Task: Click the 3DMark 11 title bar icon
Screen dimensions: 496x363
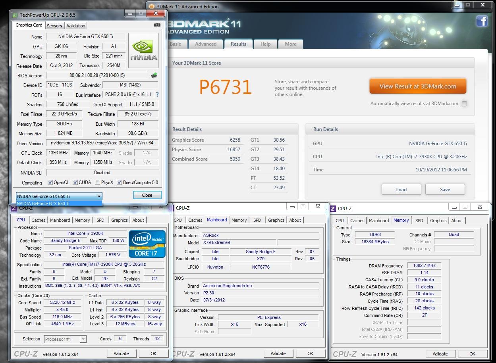Action: (x=152, y=6)
